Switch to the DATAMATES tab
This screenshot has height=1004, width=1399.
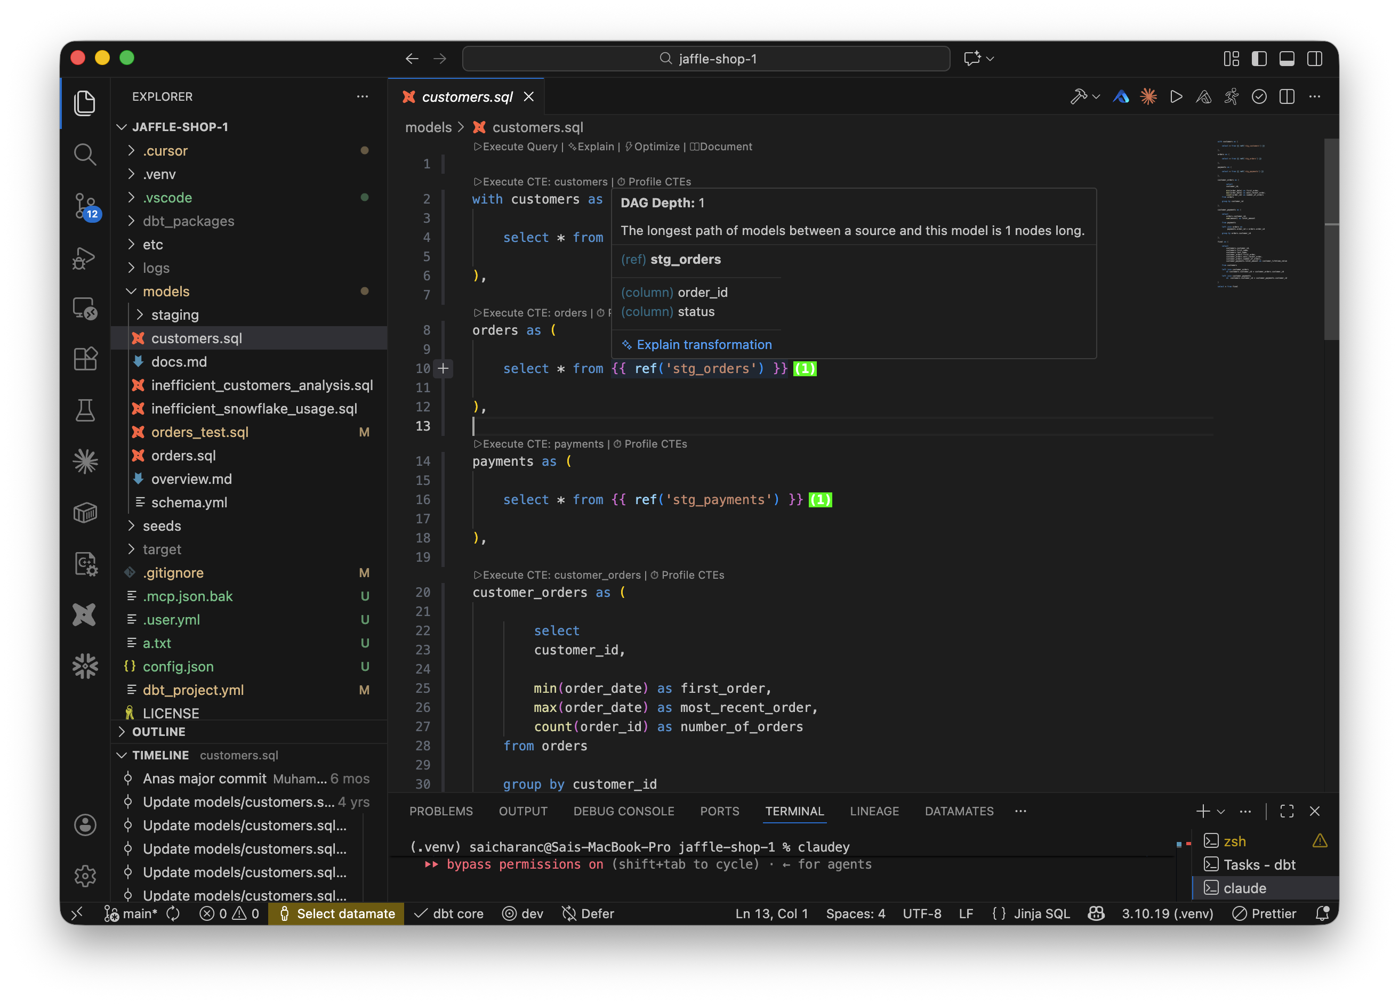coord(959,811)
